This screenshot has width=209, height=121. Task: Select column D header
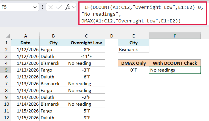pyautogui.click(x=112, y=36)
